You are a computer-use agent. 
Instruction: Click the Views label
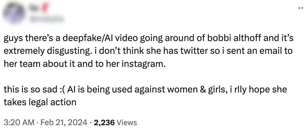[x=127, y=122]
